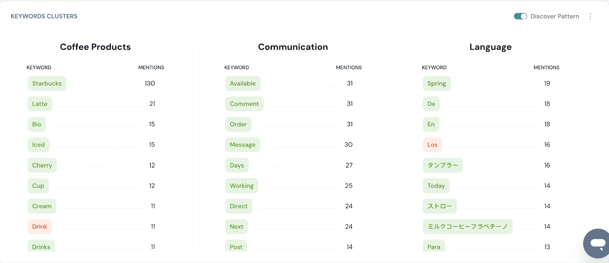Image resolution: width=609 pixels, height=263 pixels.
Task: Click the Cherry keyword chip
Action: [42, 165]
